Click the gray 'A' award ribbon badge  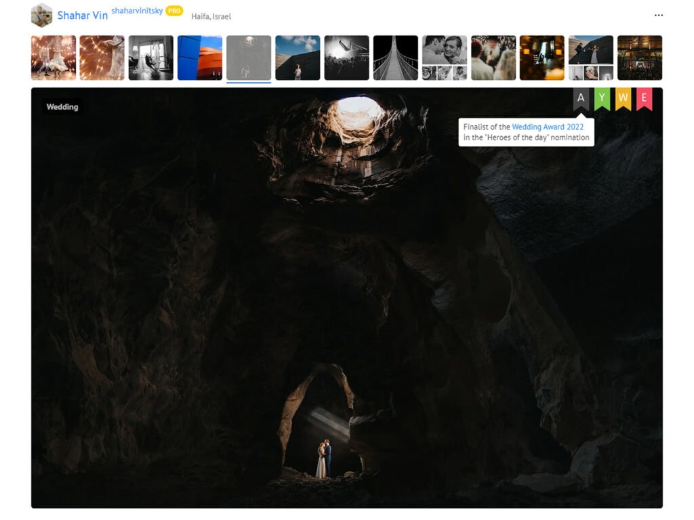[581, 99]
